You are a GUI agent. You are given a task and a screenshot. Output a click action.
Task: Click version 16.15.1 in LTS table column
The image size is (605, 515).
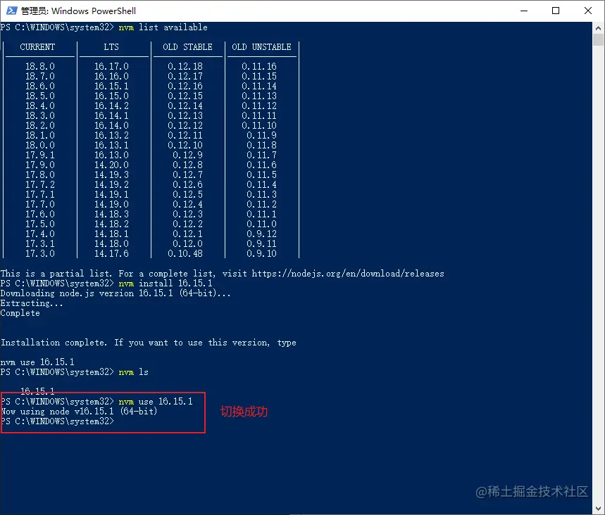111,86
